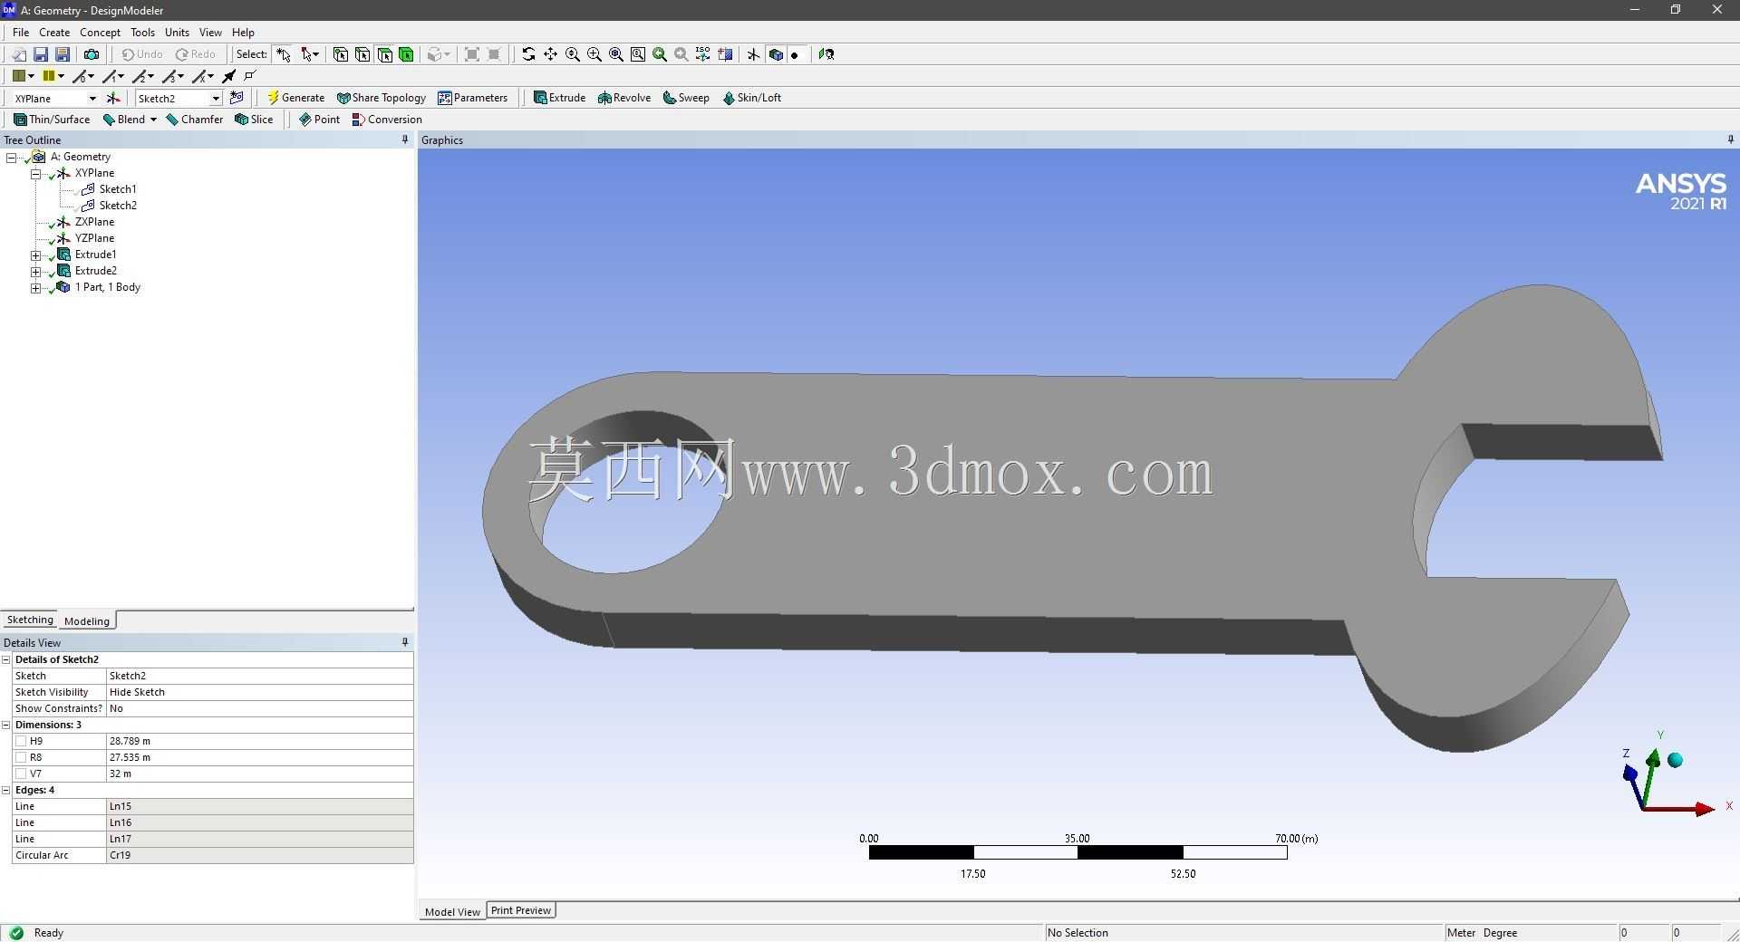Expand the Extrude2 tree node

click(35, 272)
